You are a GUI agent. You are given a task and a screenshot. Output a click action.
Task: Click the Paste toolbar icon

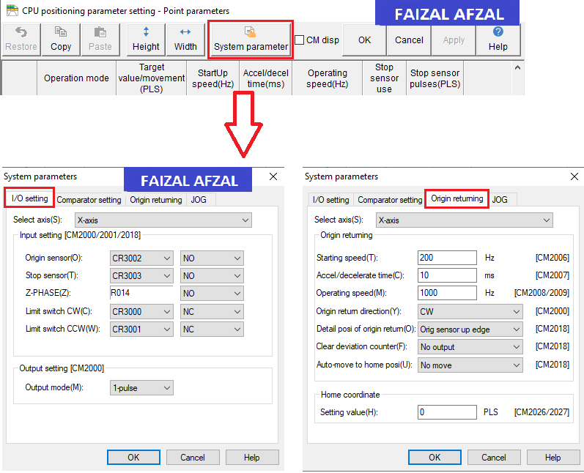point(100,40)
